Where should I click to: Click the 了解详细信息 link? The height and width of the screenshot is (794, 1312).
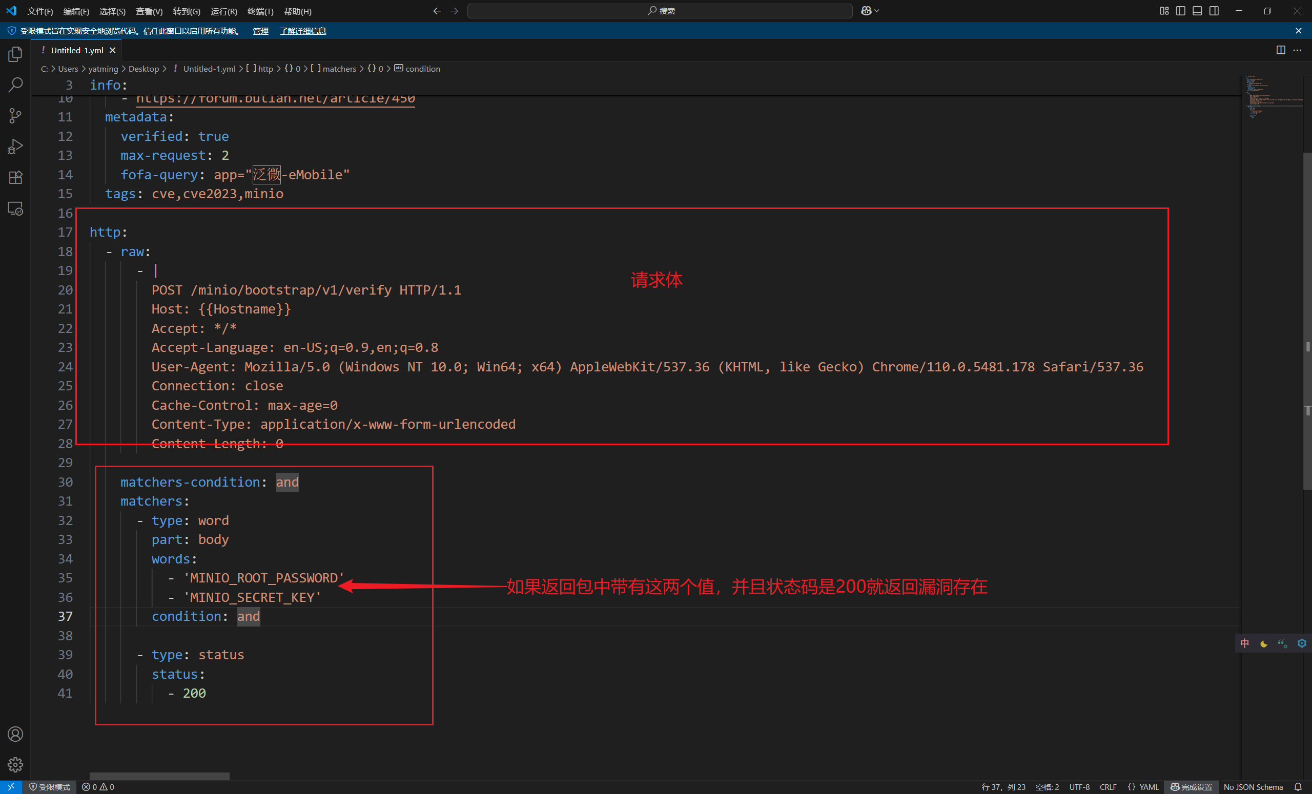click(x=302, y=31)
